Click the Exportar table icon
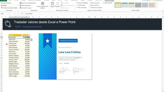The height and width of the screenshot is (92, 164). click(x=52, y=4)
